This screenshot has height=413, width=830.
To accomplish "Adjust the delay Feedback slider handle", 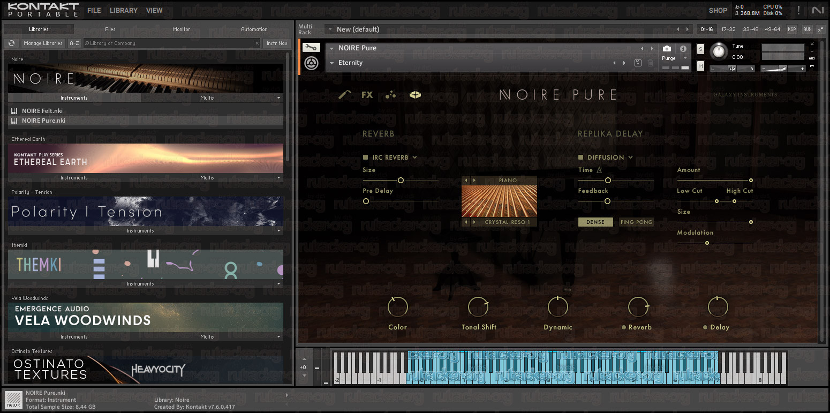I will (x=607, y=201).
